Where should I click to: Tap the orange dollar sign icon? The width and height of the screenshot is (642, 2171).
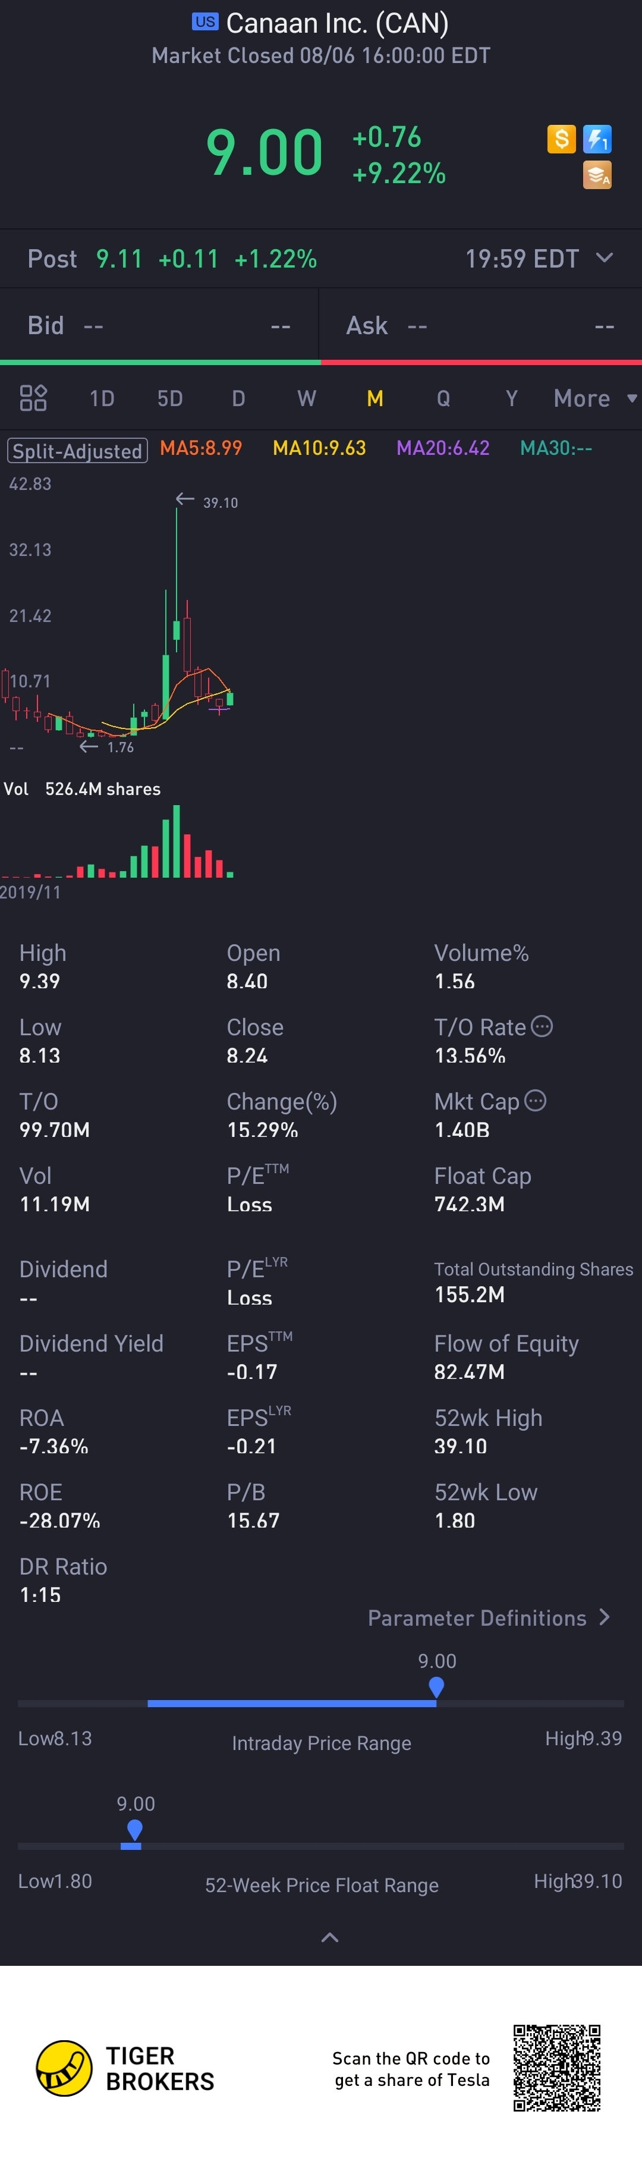[x=561, y=138]
